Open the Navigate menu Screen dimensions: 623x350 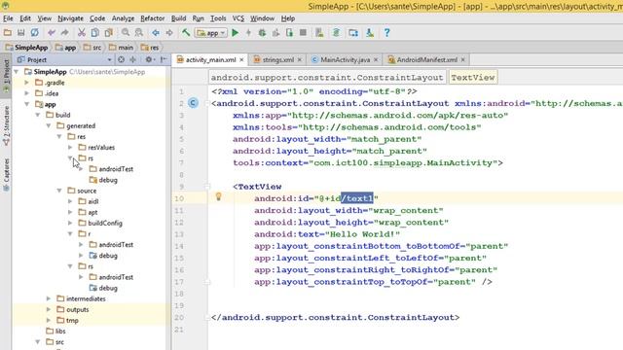70,18
